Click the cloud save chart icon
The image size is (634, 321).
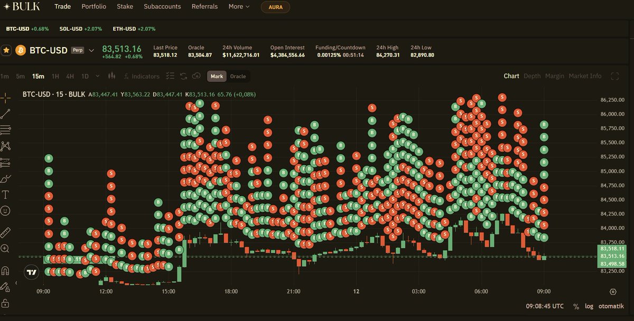195,77
